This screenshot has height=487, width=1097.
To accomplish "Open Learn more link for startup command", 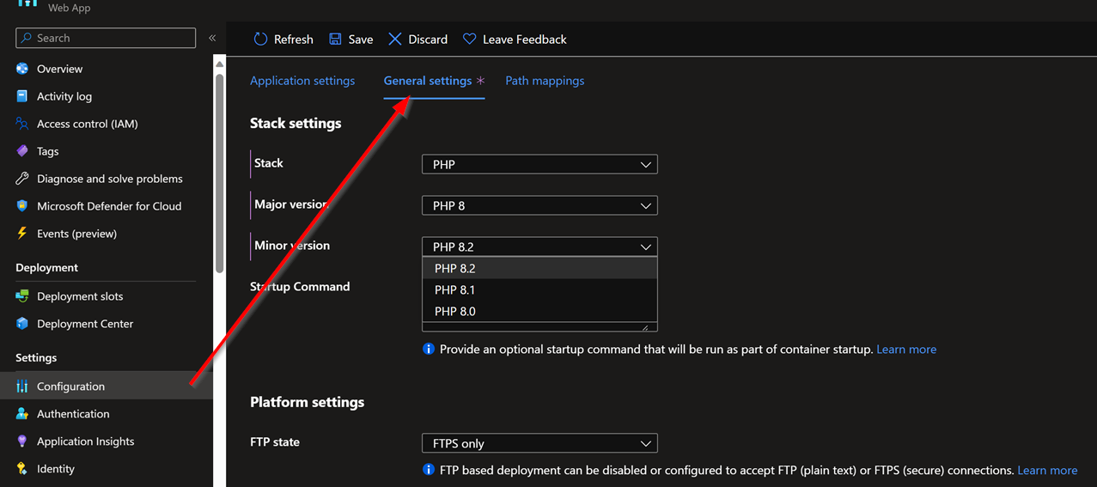I will [x=906, y=350].
